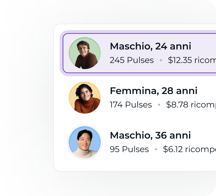Click the dot separator after 95 Pulses

[x=156, y=149]
